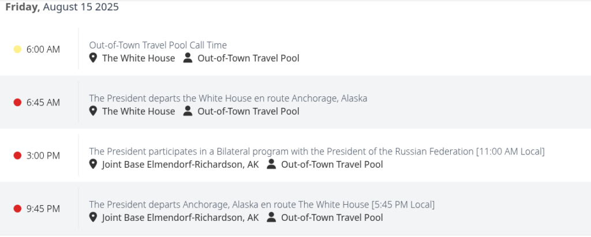Click person icon in the 9:45 PM row
591x237 pixels.
pyautogui.click(x=271, y=217)
